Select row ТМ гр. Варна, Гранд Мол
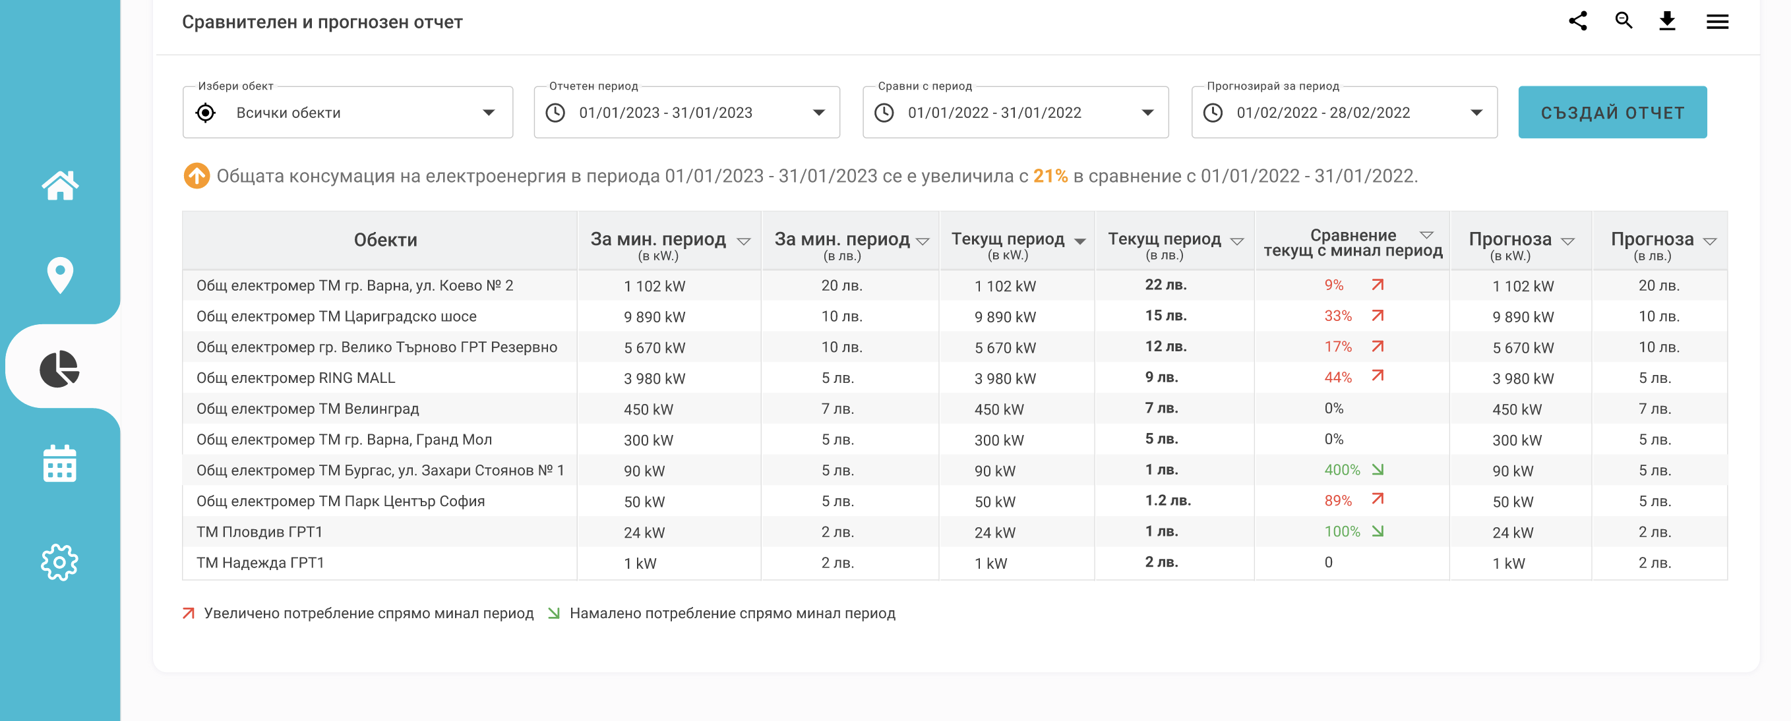The height and width of the screenshot is (721, 1791). 955,439
